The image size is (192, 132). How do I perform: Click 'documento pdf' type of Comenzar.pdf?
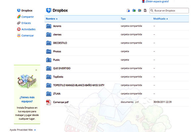click(x=130, y=102)
